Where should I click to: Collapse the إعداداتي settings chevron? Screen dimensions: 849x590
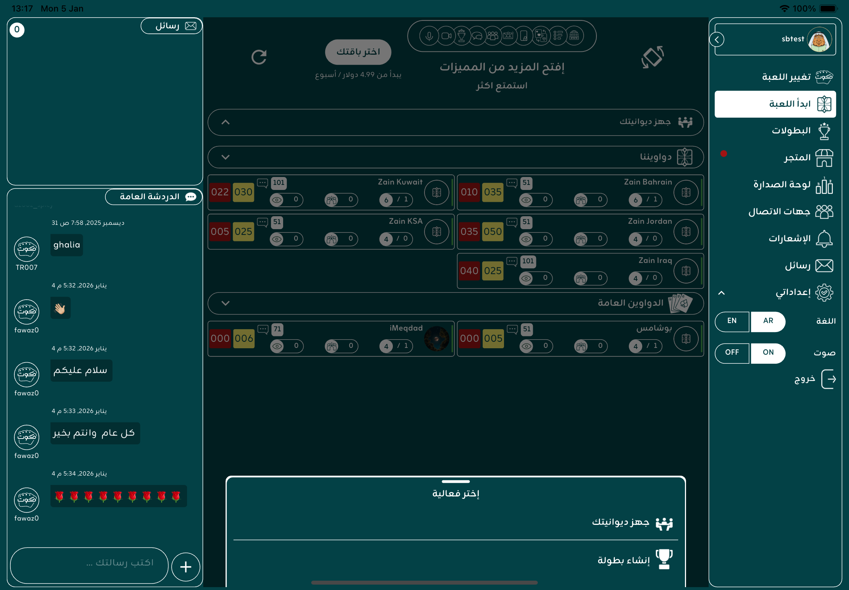(721, 293)
